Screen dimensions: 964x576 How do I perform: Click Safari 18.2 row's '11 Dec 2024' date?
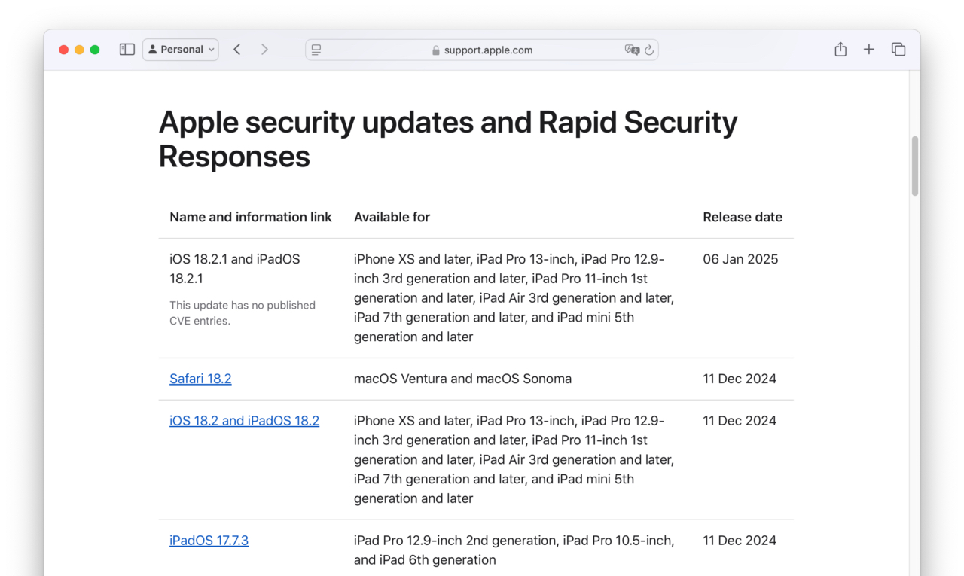740,379
